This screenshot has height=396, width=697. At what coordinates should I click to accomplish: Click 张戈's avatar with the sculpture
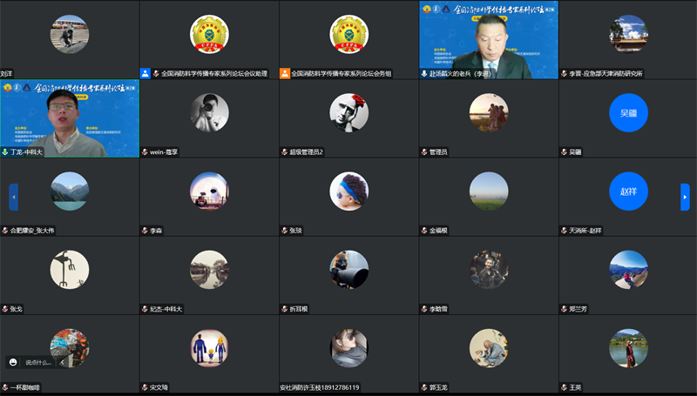70,270
